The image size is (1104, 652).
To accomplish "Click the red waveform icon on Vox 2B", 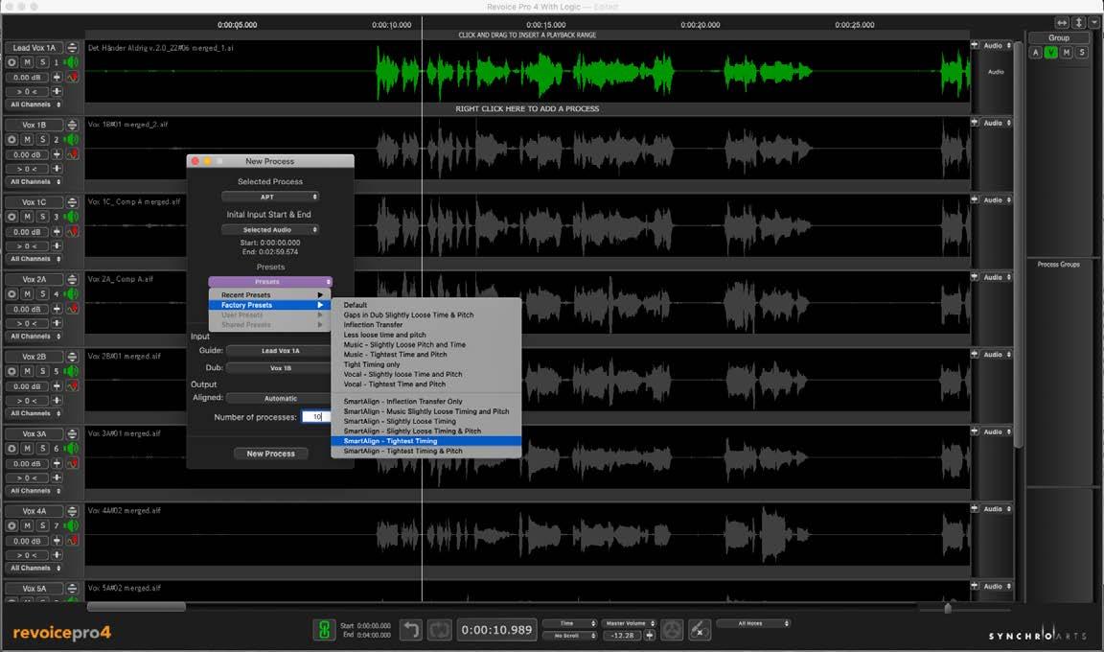I will (x=72, y=386).
